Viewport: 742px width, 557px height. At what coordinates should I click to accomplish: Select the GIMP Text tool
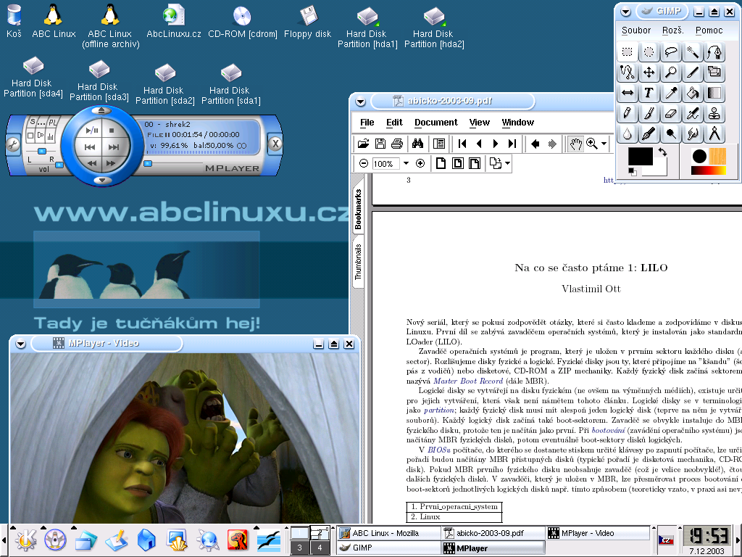[649, 93]
